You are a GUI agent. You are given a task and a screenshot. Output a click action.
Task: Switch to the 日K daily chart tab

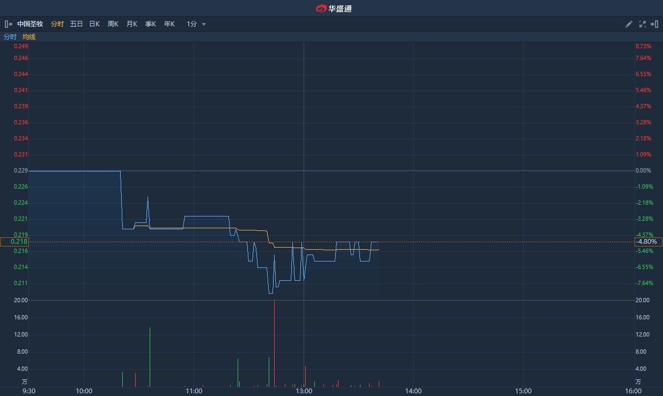click(94, 24)
